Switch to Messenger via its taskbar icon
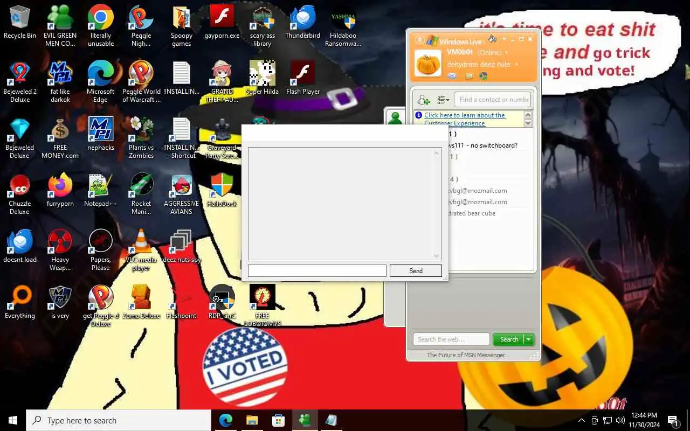690x431 pixels. (305, 420)
